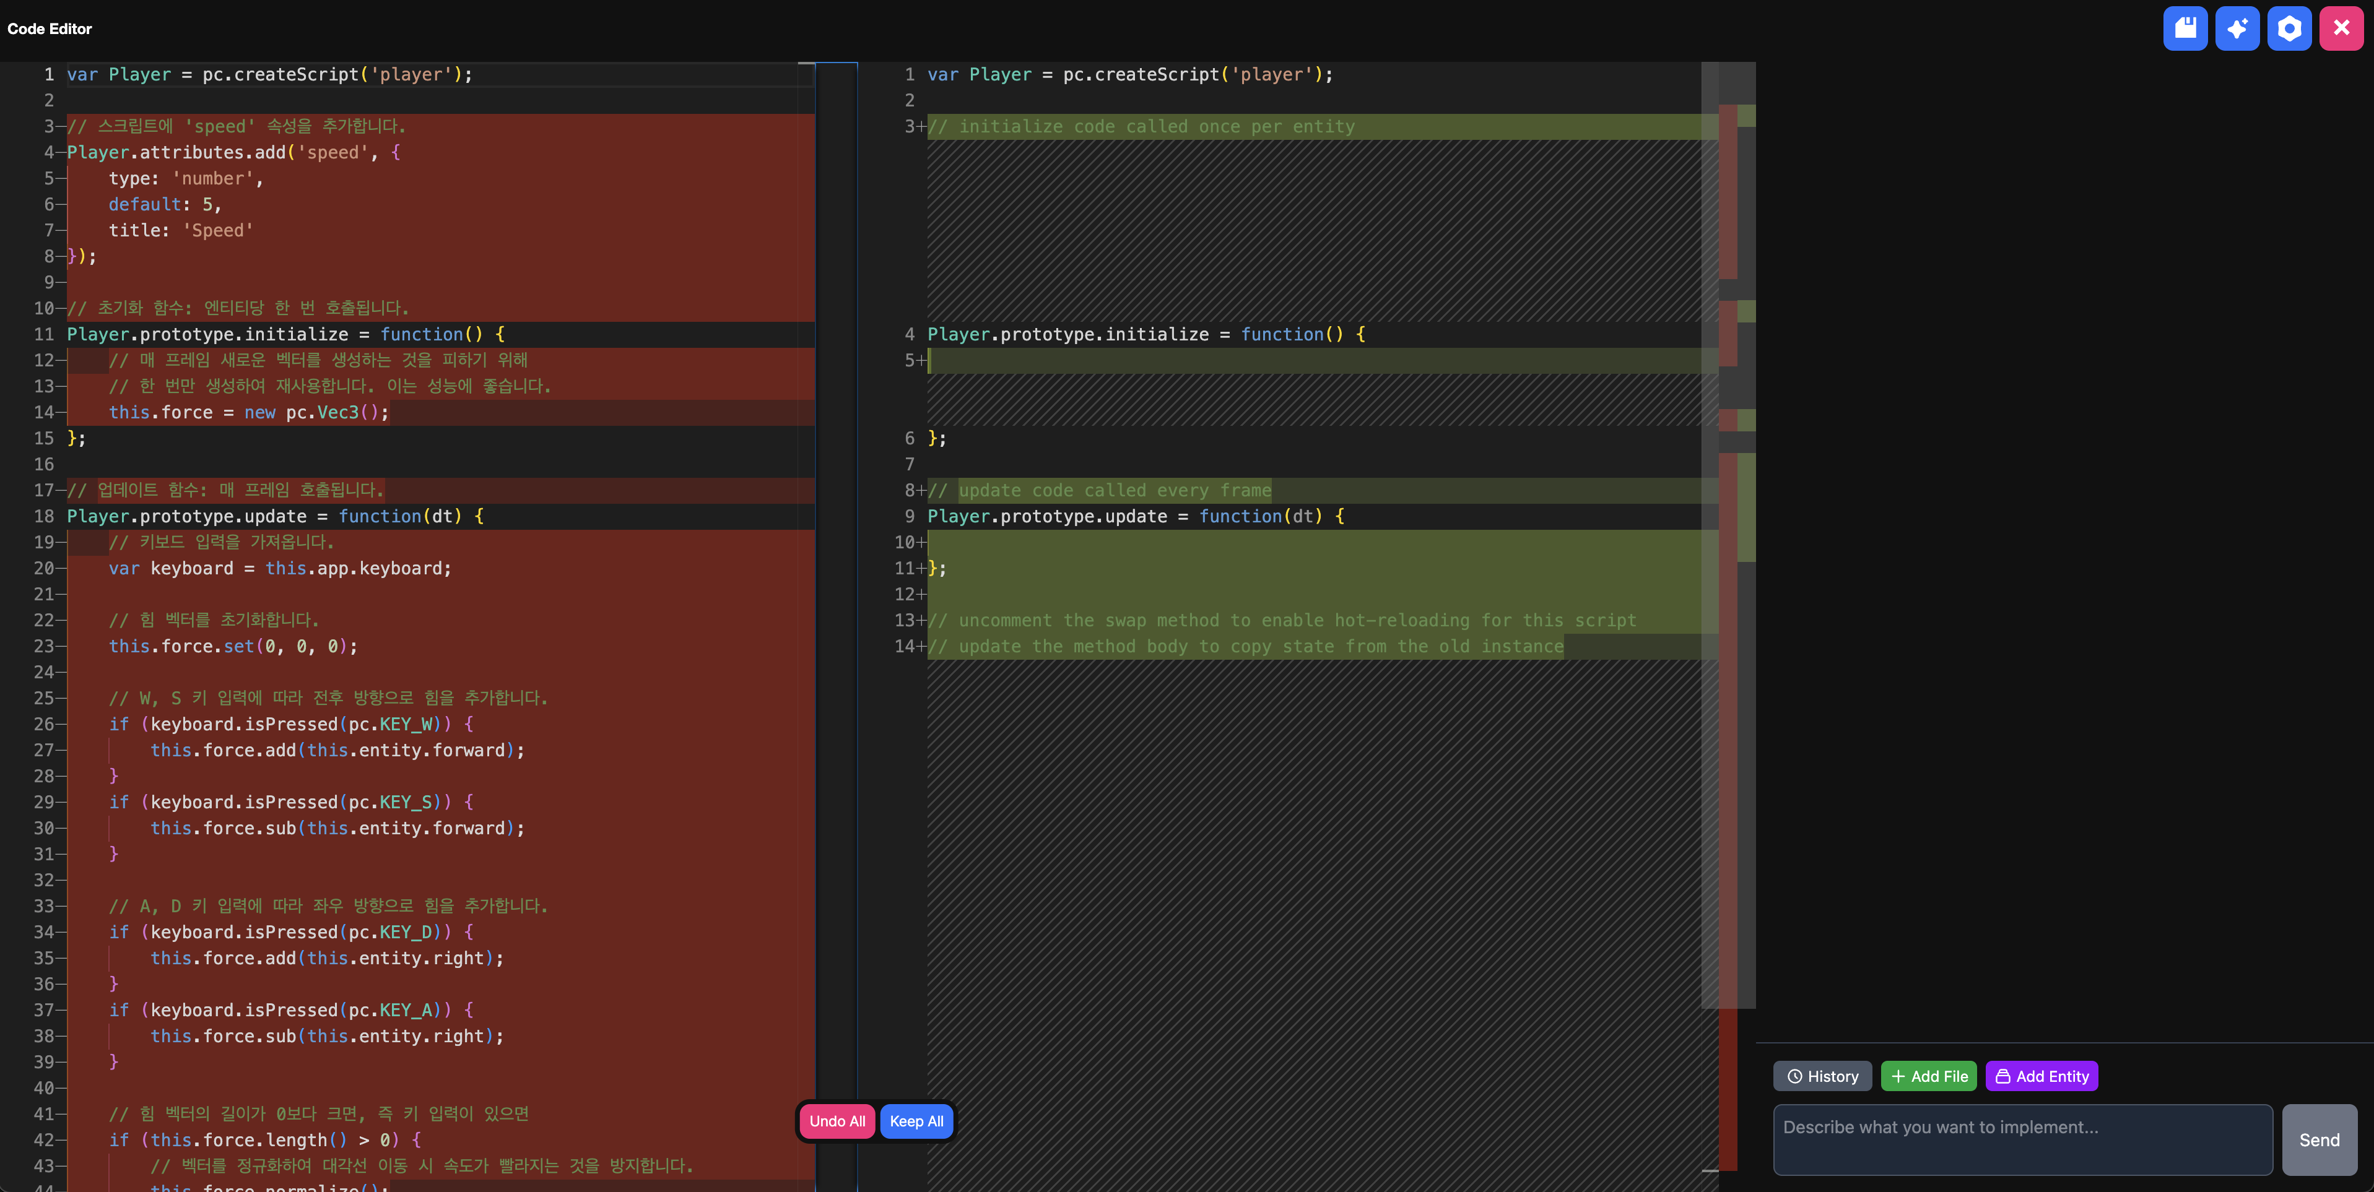2374x1192 pixels.
Task: Click the Add File button
Action: pyautogui.click(x=1929, y=1076)
